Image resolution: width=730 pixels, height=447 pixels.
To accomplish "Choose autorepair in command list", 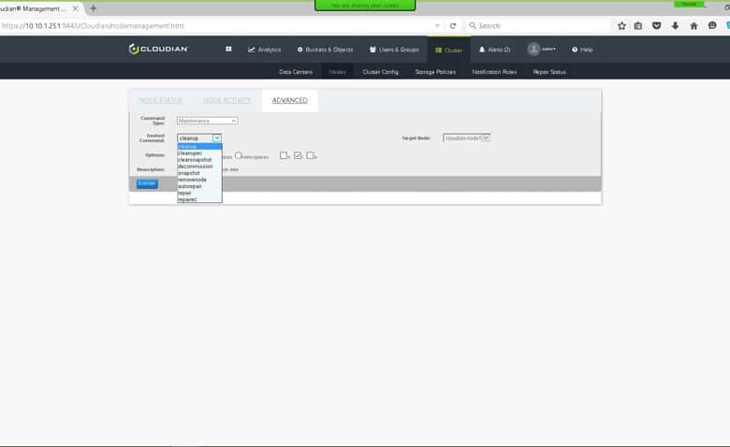I will pyautogui.click(x=199, y=186).
